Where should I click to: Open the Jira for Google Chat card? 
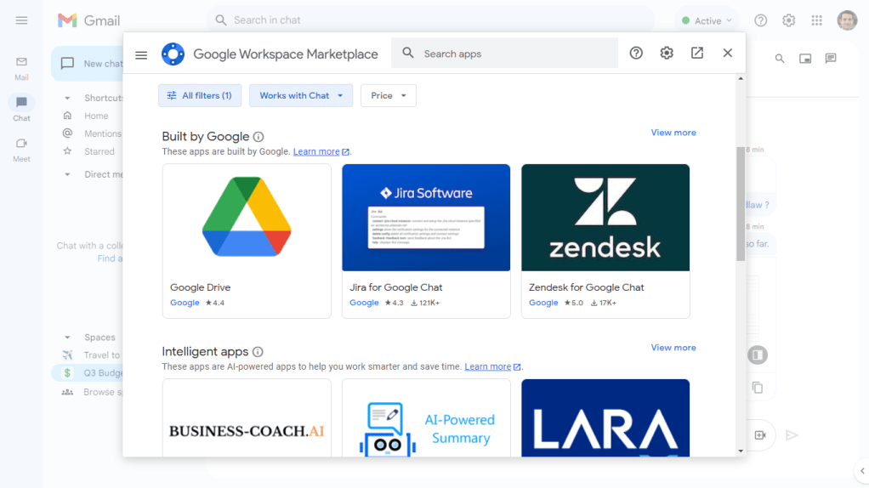(426, 241)
